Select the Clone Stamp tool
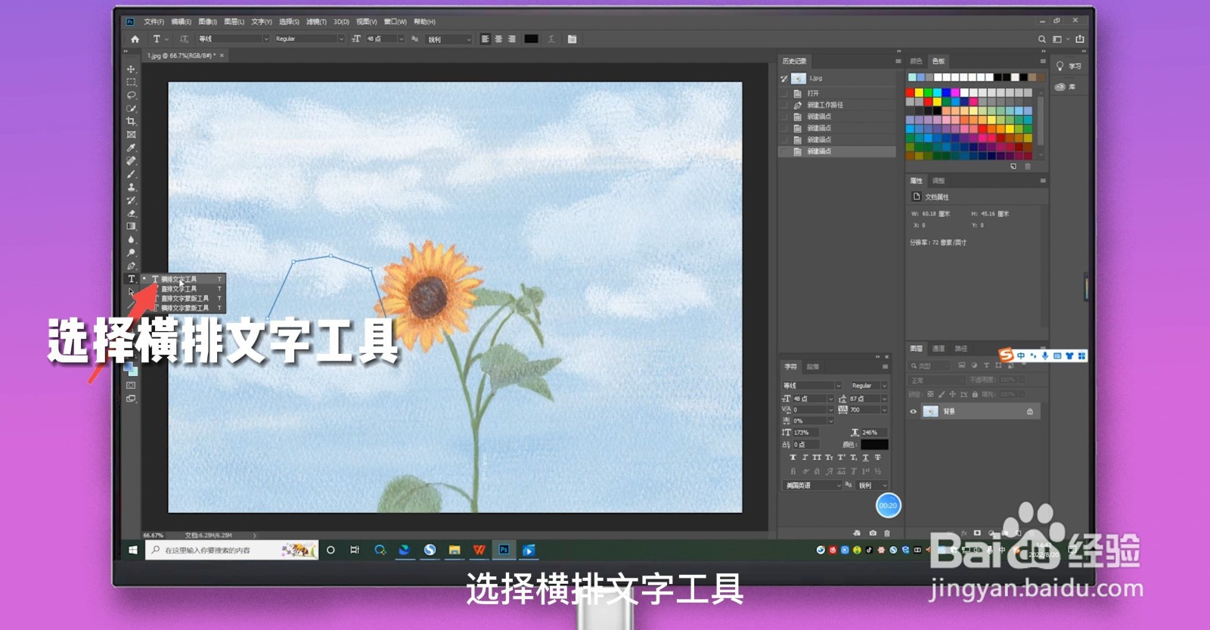Viewport: 1210px width, 630px height. 131,187
